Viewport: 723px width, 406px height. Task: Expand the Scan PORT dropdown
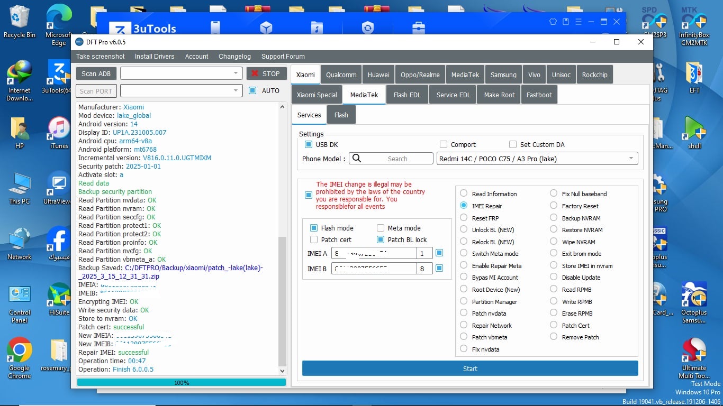point(236,91)
